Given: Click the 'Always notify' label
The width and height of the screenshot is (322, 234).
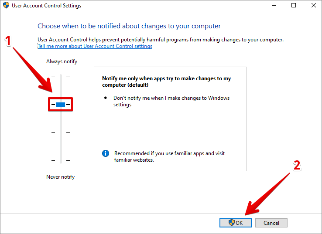Looking at the screenshot, I should (62, 61).
